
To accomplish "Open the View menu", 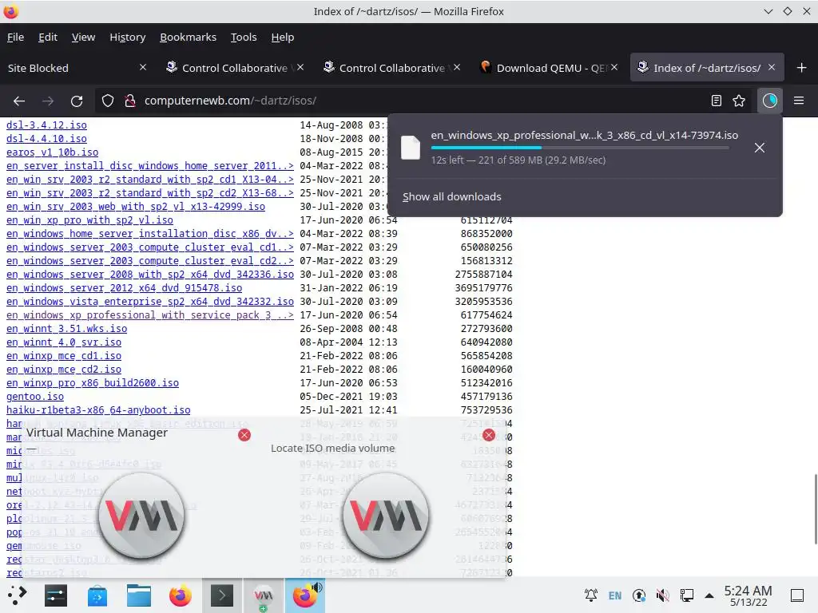I will coord(83,37).
